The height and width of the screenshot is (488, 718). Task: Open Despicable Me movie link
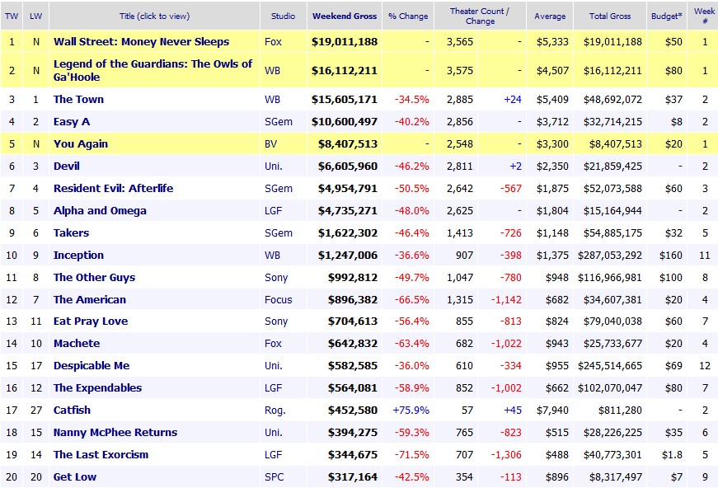coord(92,366)
